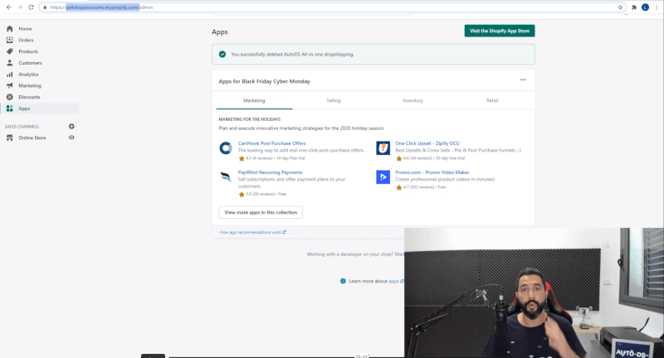Click the Analytics bar chart icon
This screenshot has height=358, width=664.
click(10, 74)
